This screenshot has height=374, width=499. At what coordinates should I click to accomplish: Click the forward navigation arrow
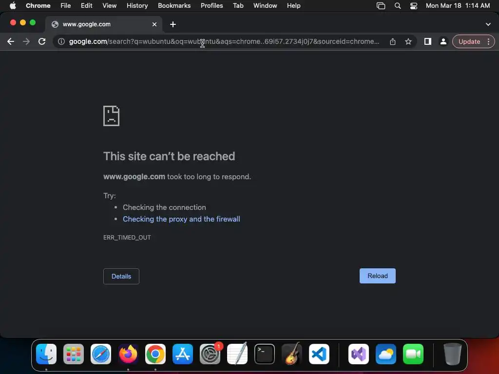[26, 42]
